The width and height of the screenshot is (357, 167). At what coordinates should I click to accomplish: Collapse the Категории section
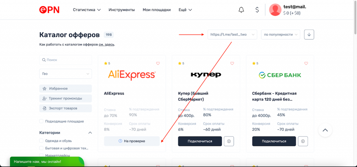coord(90,133)
